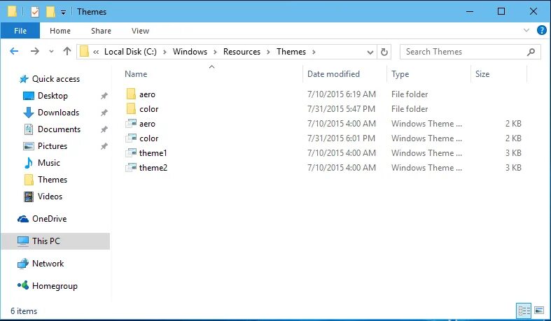Click the 7/31/2015 6:01 PM date cell

tap(341, 138)
